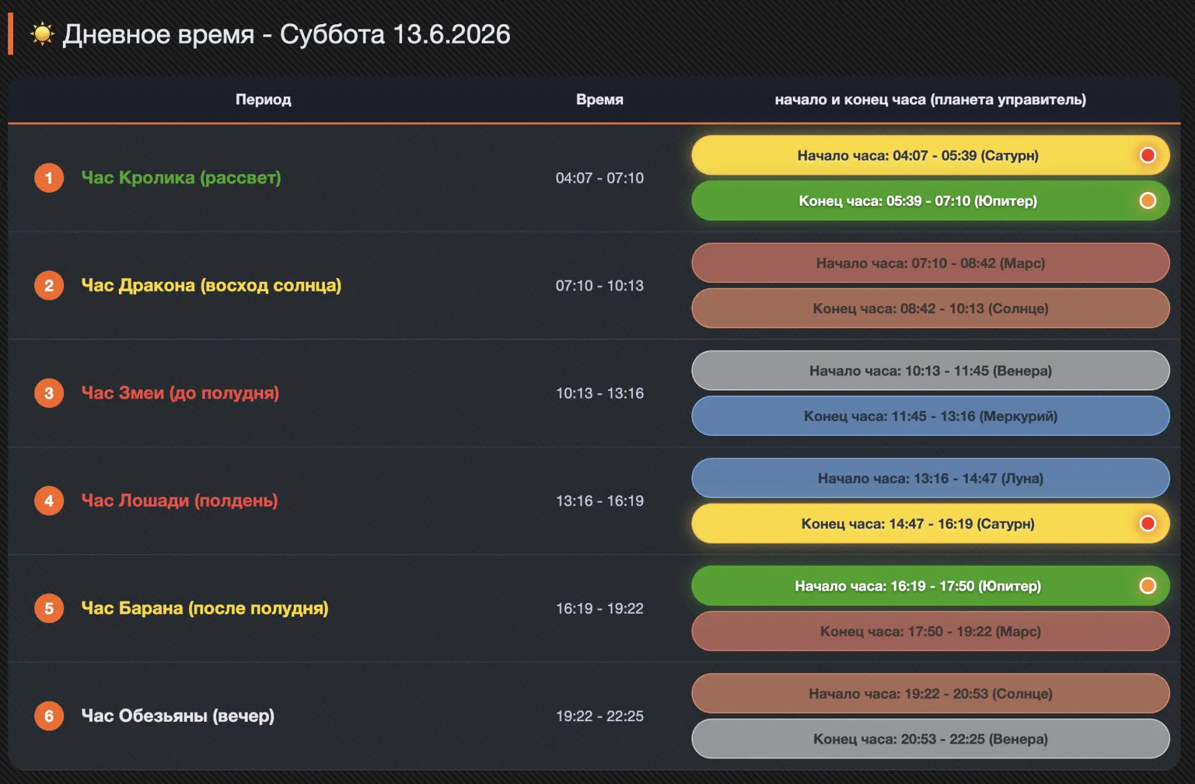Click the number 5 circle badge
Image resolution: width=1195 pixels, height=784 pixels.
pyautogui.click(x=49, y=608)
